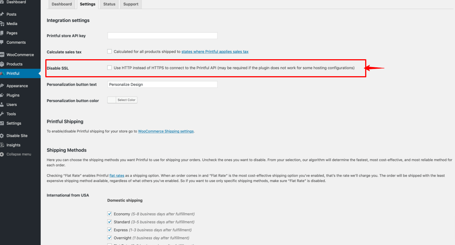Image resolution: width=455 pixels, height=245 pixels.
Task: Open the WooCommerce menu
Action: pyautogui.click(x=20, y=55)
